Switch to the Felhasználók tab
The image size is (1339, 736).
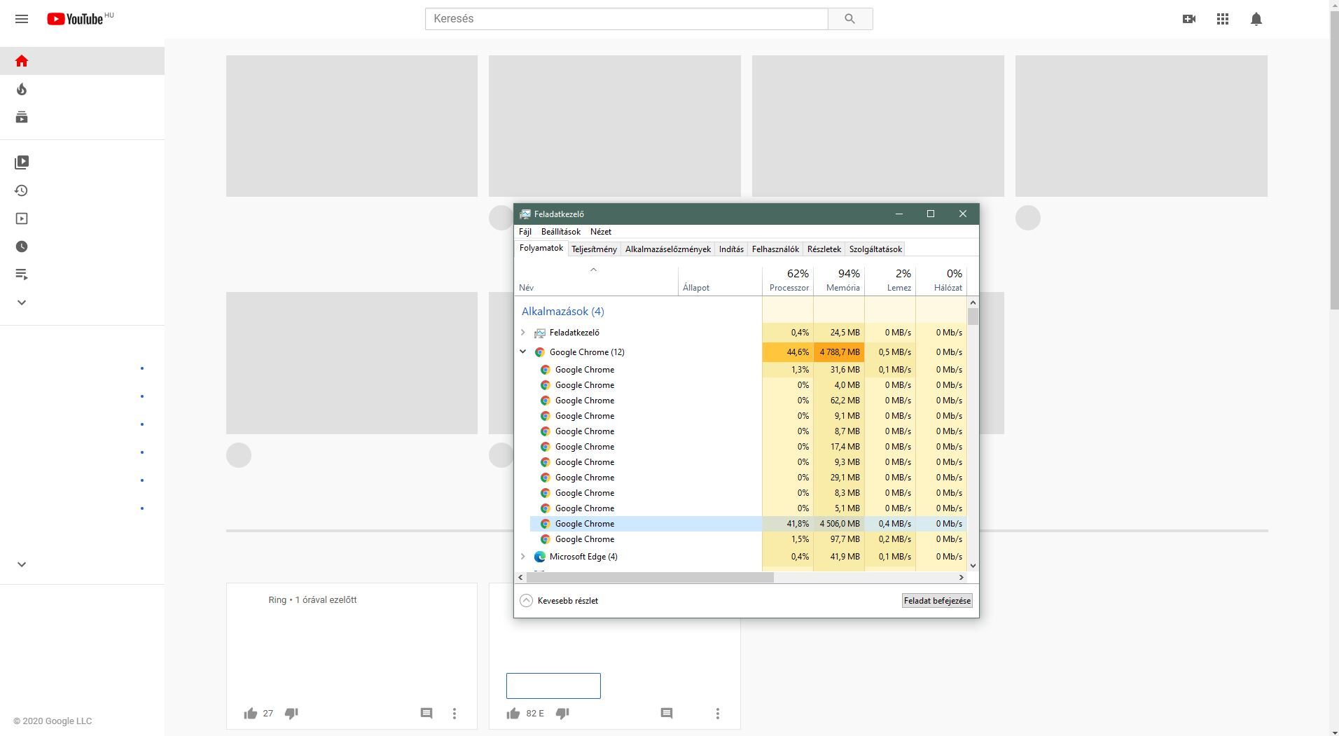pos(776,249)
